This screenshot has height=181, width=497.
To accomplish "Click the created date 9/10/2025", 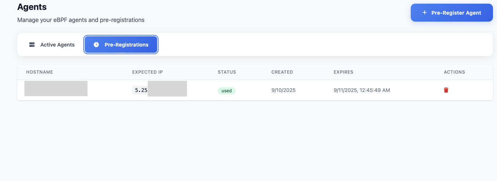I will pyautogui.click(x=283, y=90).
